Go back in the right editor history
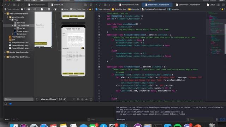Screen dimensions: 226x127 tap(109, 5)
